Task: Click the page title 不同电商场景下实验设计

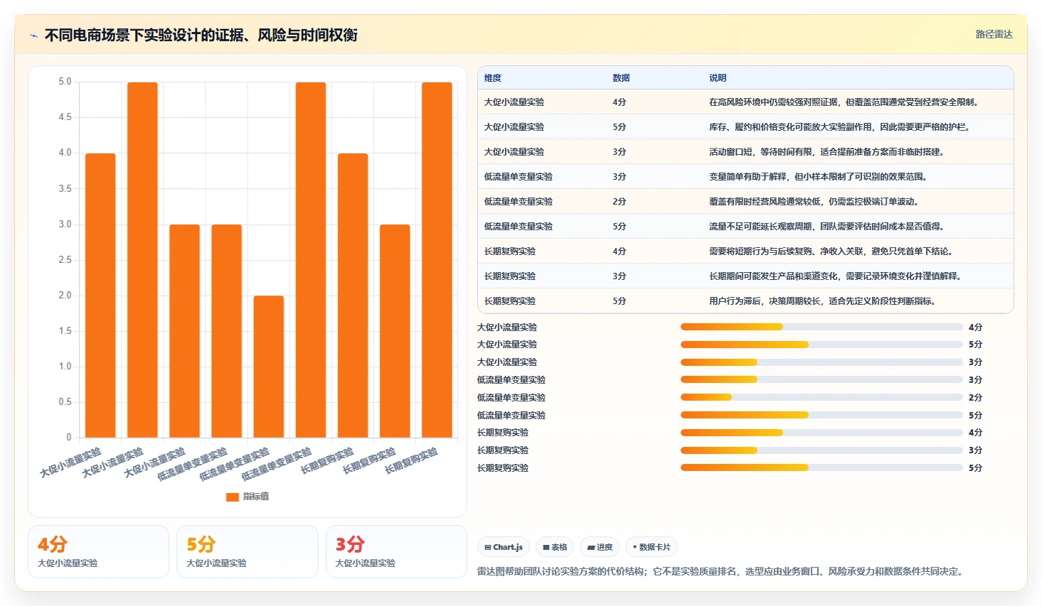Action: pos(201,36)
